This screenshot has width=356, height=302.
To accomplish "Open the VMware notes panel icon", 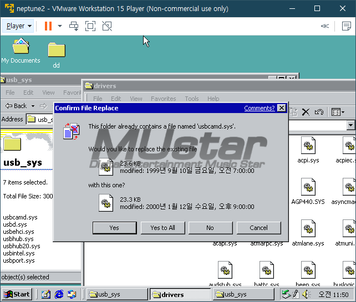I will [x=346, y=26].
